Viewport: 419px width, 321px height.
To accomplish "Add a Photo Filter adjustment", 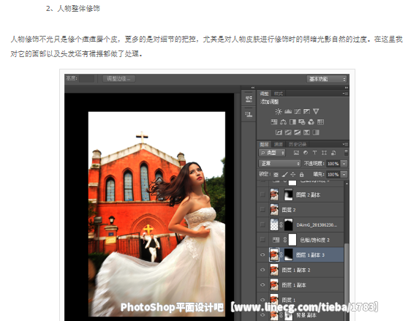I will (x=302, y=122).
